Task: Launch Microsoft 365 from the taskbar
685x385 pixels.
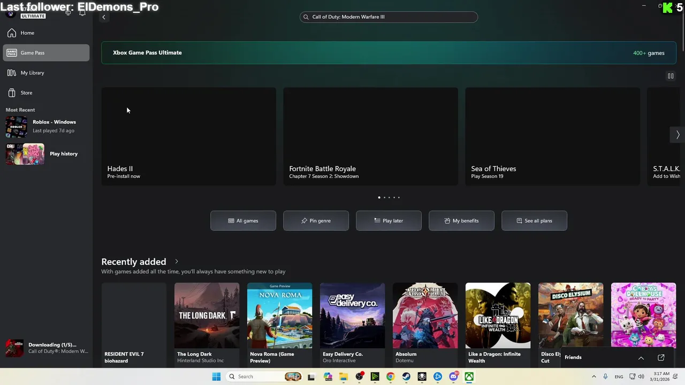Action: tap(328, 376)
